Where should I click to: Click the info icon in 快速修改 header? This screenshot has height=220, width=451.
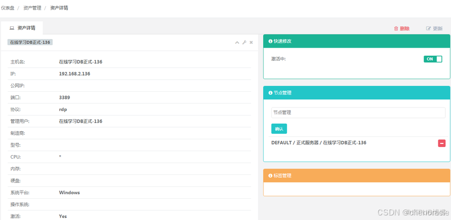pos(270,41)
